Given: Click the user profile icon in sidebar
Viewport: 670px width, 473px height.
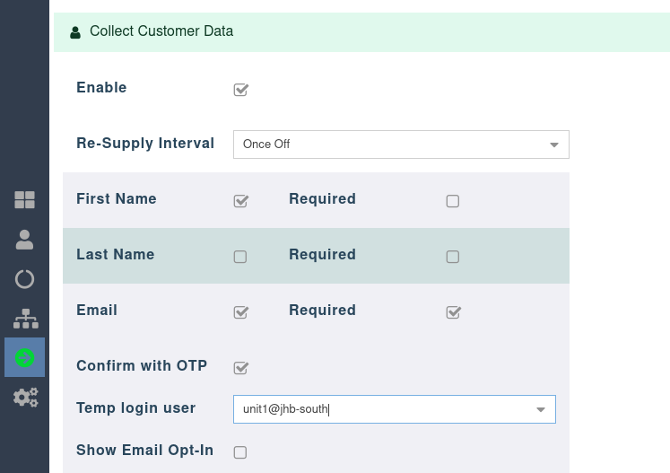Looking at the screenshot, I should tap(24, 240).
